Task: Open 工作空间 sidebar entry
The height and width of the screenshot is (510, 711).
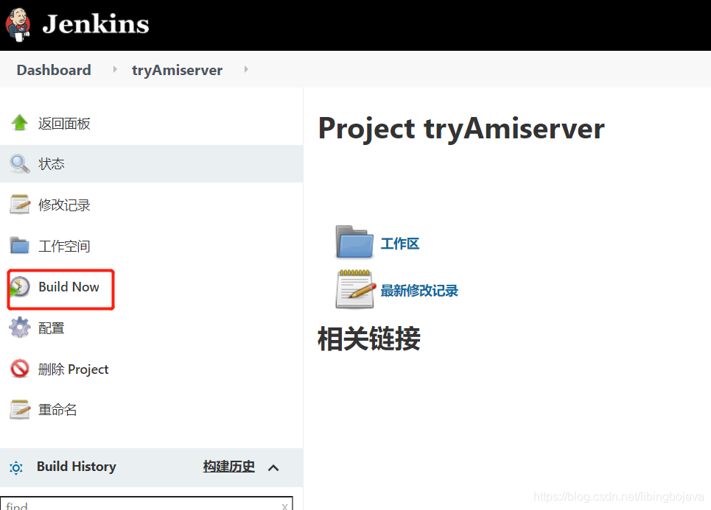Action: [64, 246]
